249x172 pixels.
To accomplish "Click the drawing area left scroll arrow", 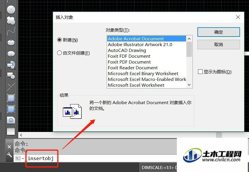I will coord(21,135).
